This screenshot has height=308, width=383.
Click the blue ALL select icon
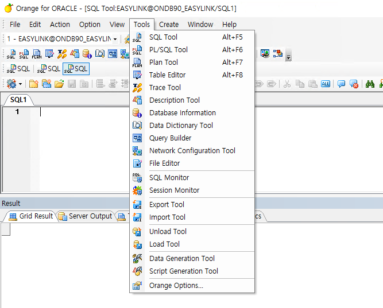pyautogui.click(x=326, y=84)
